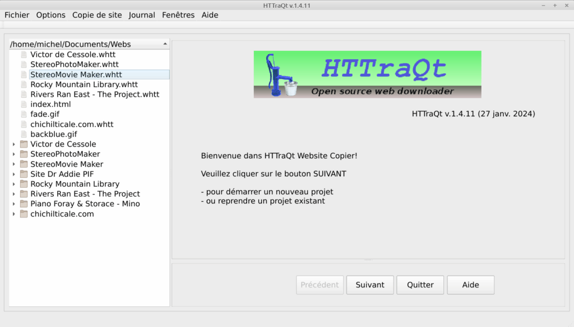The height and width of the screenshot is (327, 574).
Task: Click the Quitter button
Action: click(420, 285)
